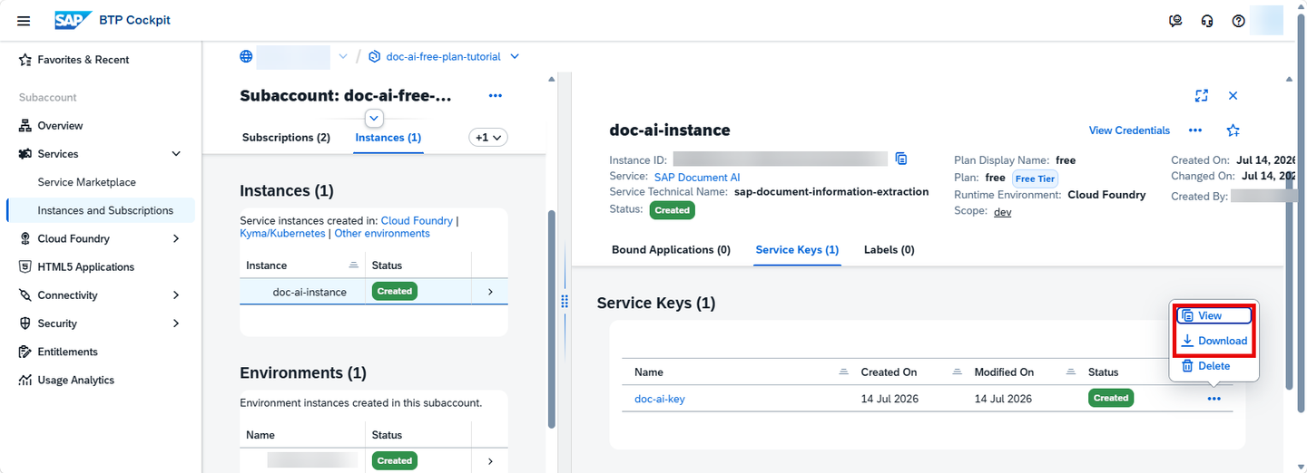The width and height of the screenshot is (1307, 473).
Task: Open doc-ai-instance row details arrow
Action: [x=490, y=292]
